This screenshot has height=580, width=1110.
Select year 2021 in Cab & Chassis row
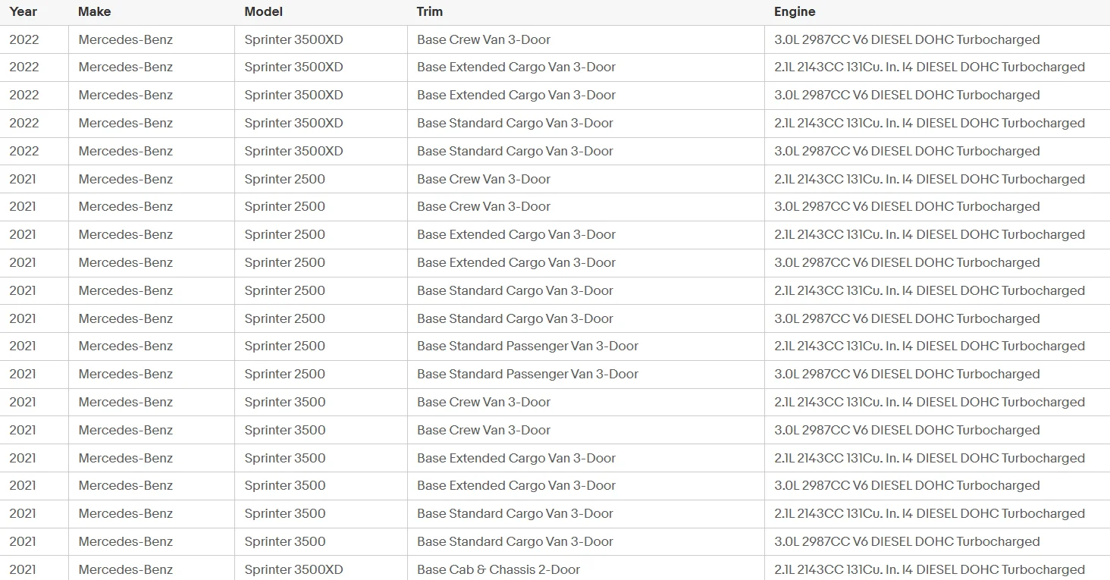(23, 569)
